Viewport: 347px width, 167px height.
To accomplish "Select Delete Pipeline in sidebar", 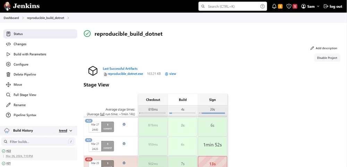I will (x=40, y=74).
